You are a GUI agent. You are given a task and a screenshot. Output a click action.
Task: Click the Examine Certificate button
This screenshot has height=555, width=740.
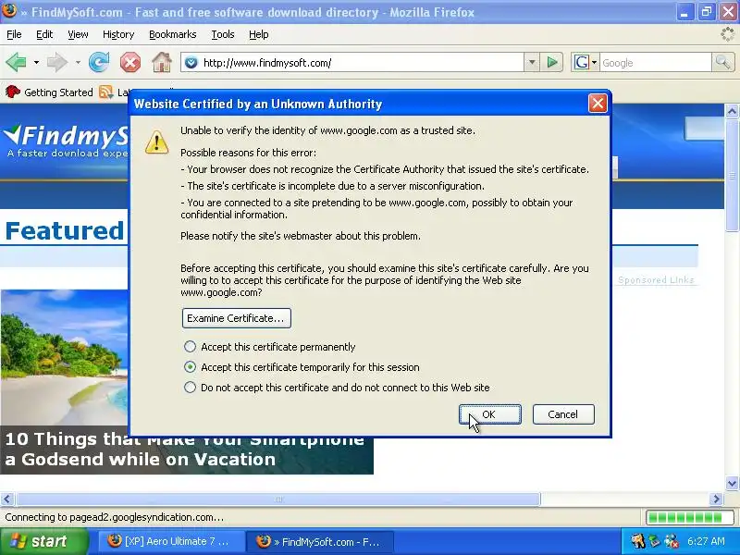(x=237, y=318)
